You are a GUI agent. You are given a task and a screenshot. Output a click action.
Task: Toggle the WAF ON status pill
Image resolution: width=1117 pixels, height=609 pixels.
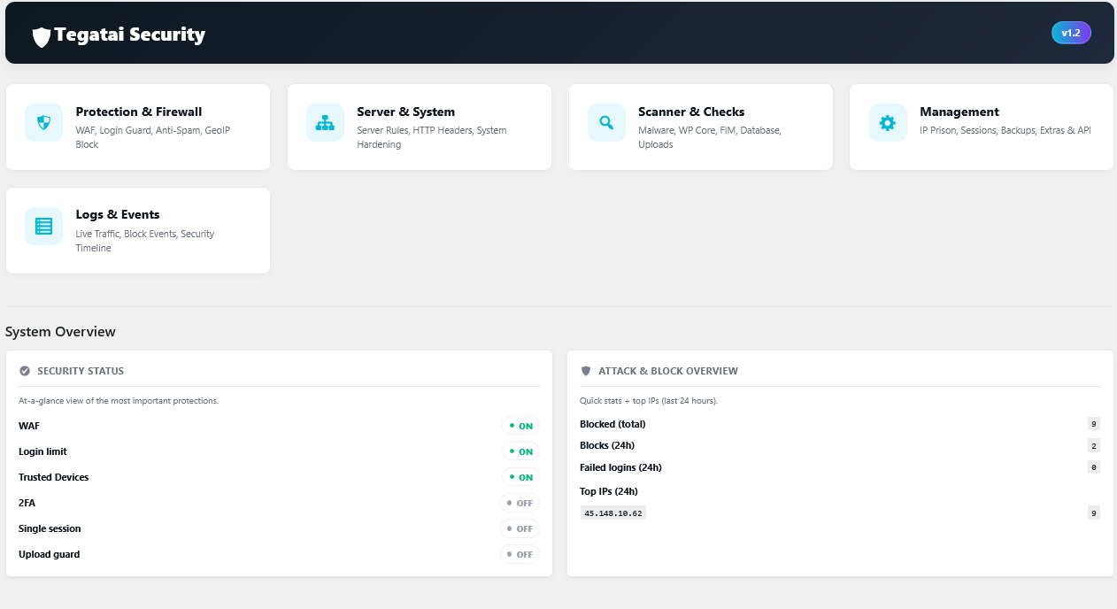coord(520,426)
